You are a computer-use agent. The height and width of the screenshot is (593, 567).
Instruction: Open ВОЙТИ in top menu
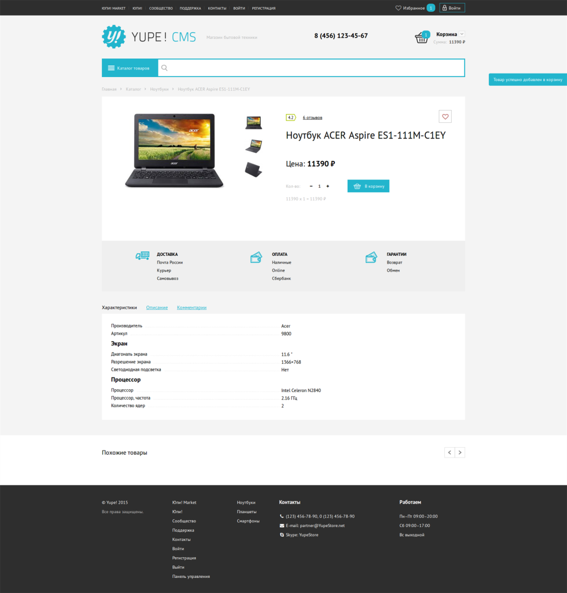(x=239, y=8)
